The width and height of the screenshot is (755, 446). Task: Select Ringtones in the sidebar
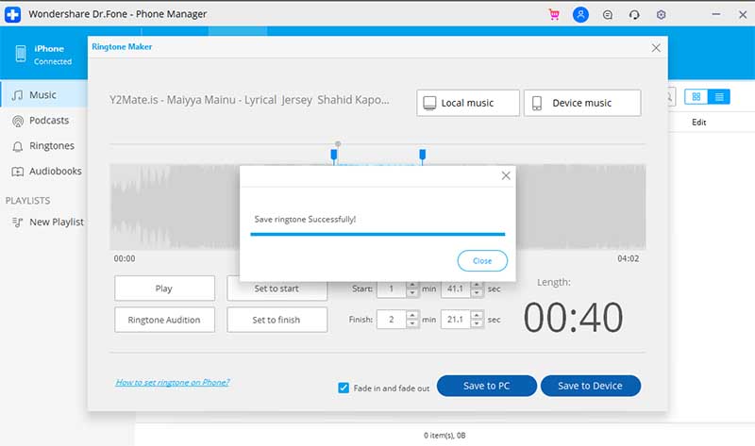[x=43, y=146]
